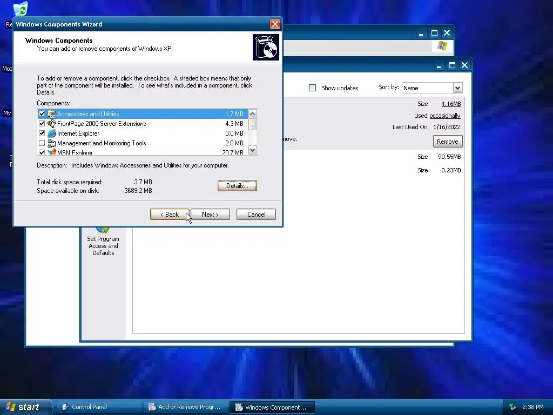Toggle the Internet Explorer component checkbox
The image size is (553, 415).
(x=42, y=133)
